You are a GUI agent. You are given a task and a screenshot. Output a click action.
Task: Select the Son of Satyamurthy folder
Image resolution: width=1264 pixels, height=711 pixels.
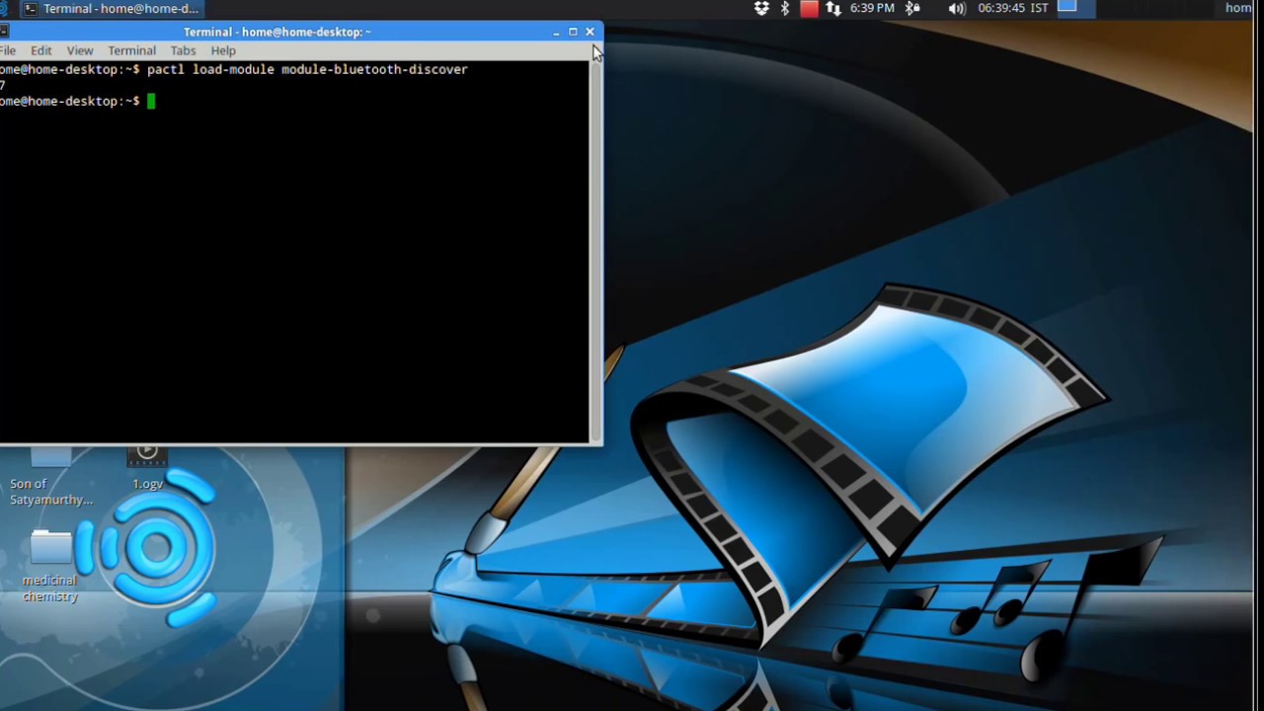50,457
